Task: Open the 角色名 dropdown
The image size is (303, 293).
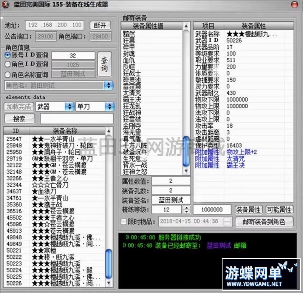Action: [108, 85]
